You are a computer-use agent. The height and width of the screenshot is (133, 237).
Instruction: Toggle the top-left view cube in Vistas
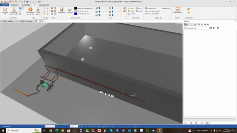tap(52, 8)
